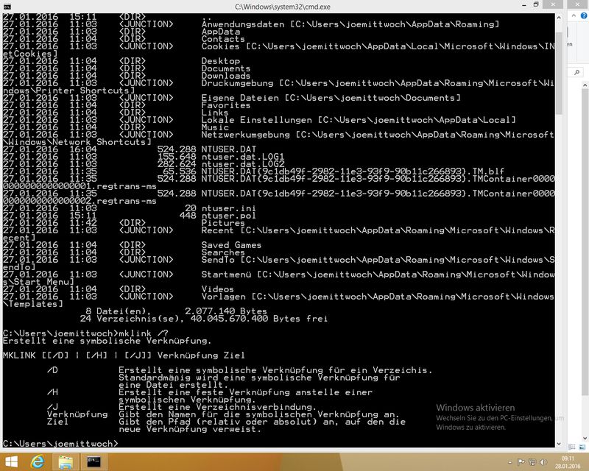This screenshot has height=471, width=589.
Task: Open the Action Center flag icon
Action: click(521, 462)
